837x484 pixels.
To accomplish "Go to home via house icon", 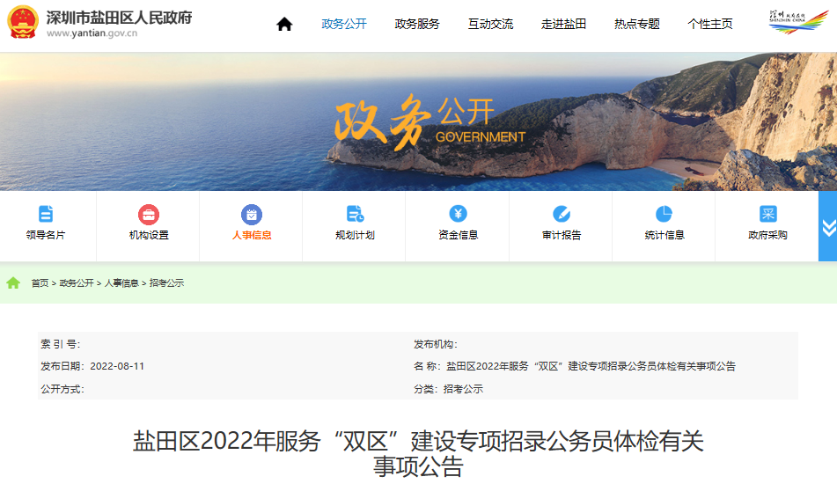I will (x=284, y=24).
